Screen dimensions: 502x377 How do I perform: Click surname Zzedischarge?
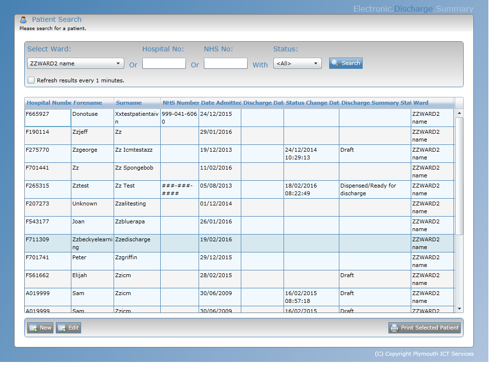pyautogui.click(x=133, y=239)
